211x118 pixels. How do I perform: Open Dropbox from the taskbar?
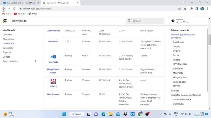click(x=125, y=114)
